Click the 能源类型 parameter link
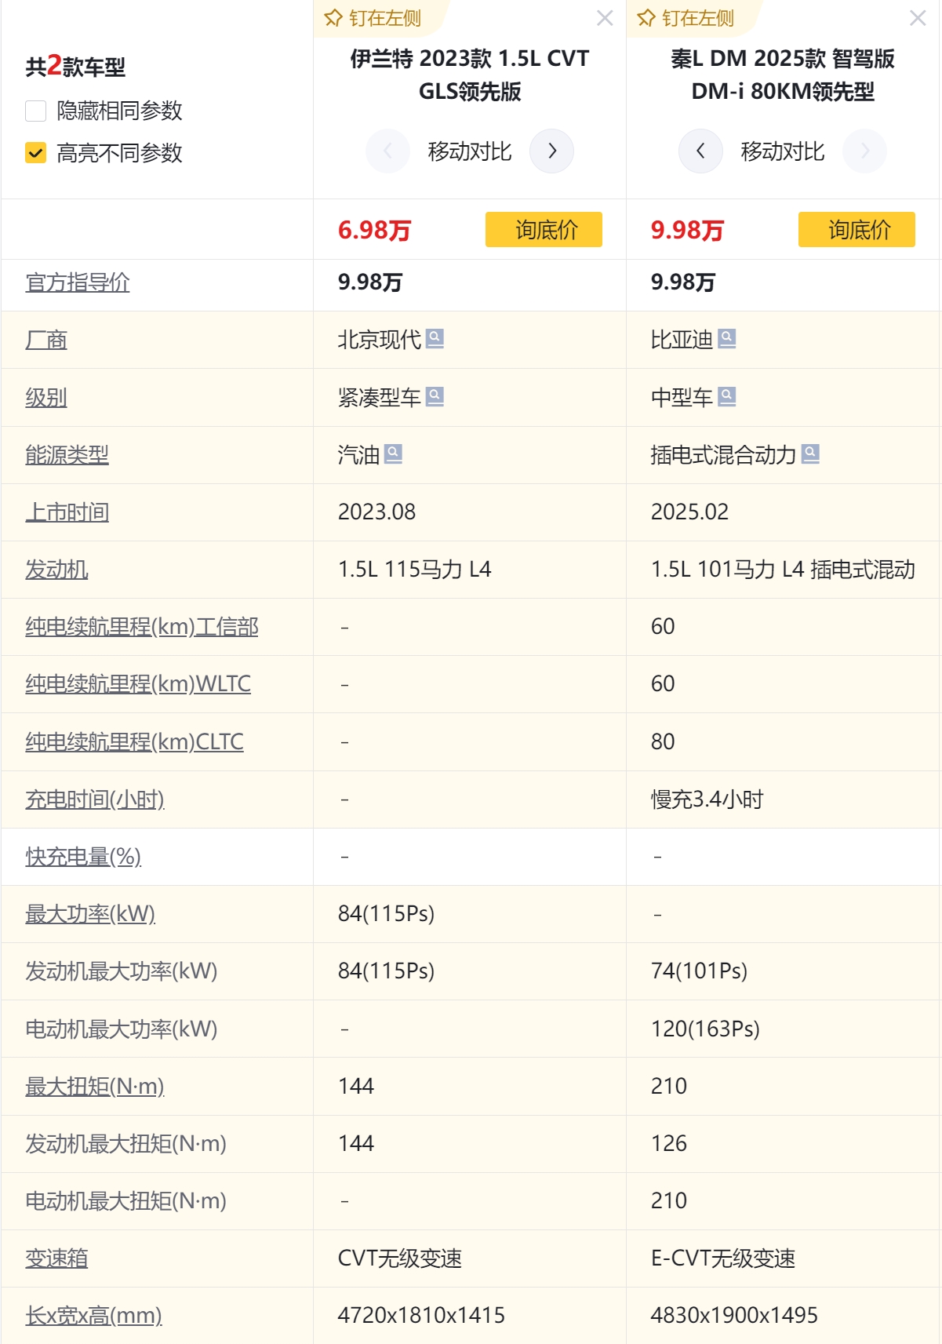The height and width of the screenshot is (1344, 942). [x=67, y=455]
